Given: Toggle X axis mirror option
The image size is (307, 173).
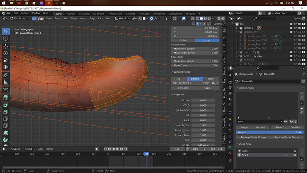Looking at the screenshot, I should tap(198, 24).
